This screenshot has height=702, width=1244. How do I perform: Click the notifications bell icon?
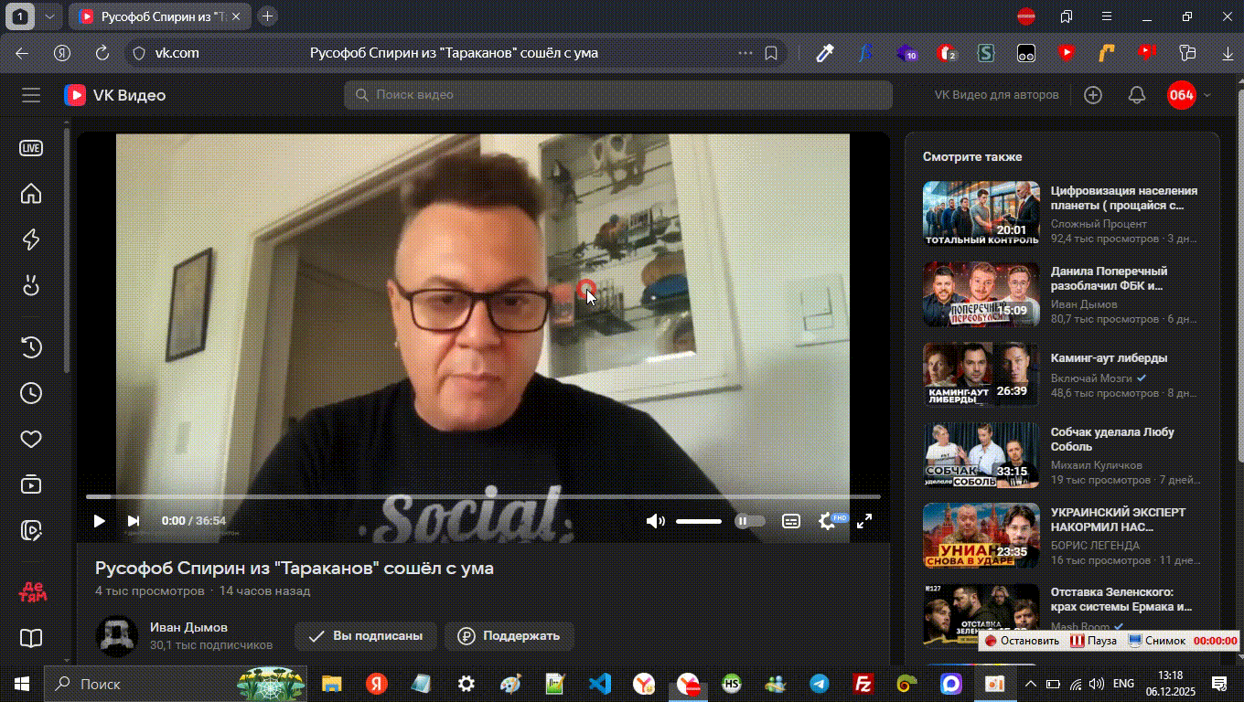(x=1137, y=95)
